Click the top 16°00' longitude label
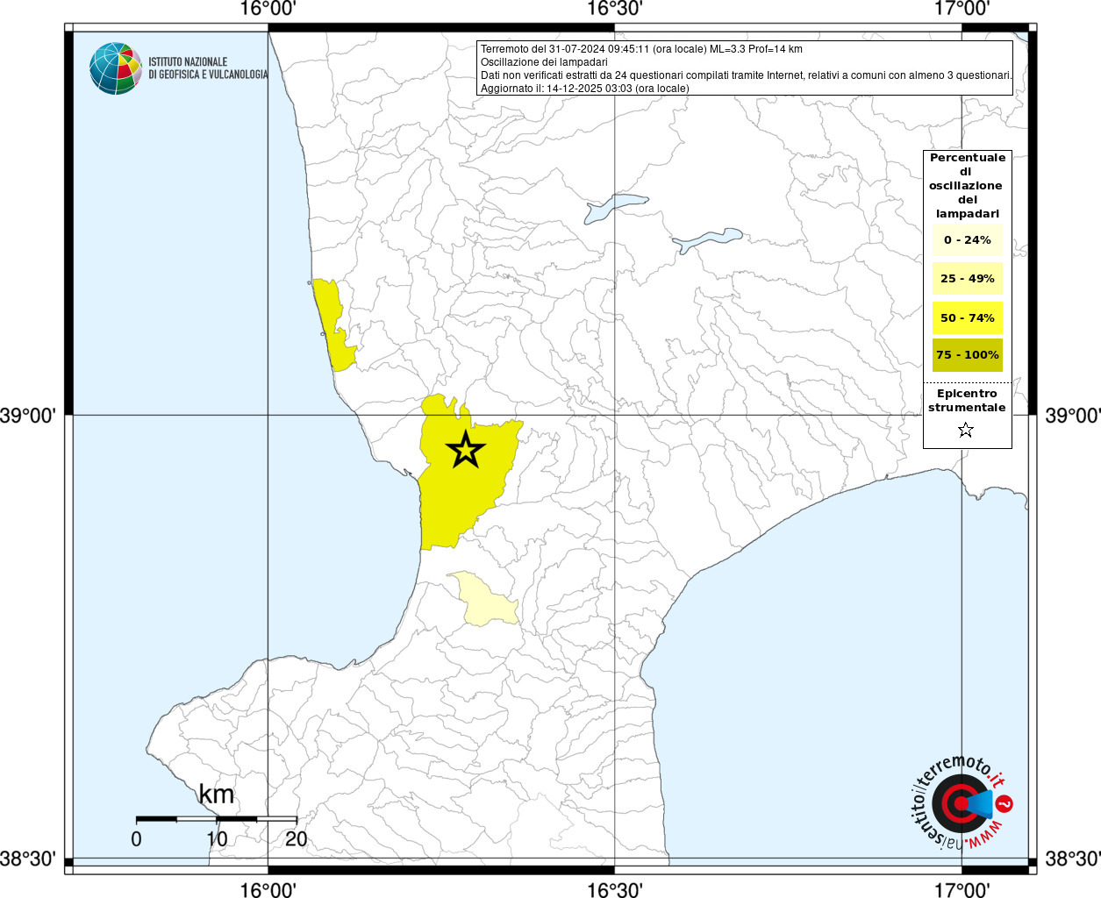Screen dimensions: 1101x898 tap(268, 9)
